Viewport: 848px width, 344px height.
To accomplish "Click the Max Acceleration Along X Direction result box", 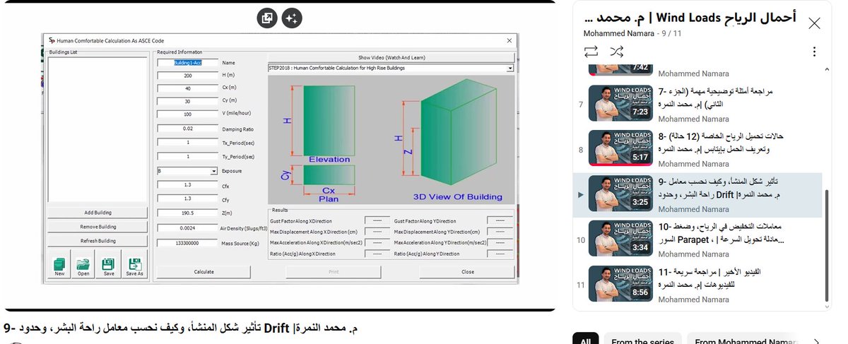I will pyautogui.click(x=377, y=242).
